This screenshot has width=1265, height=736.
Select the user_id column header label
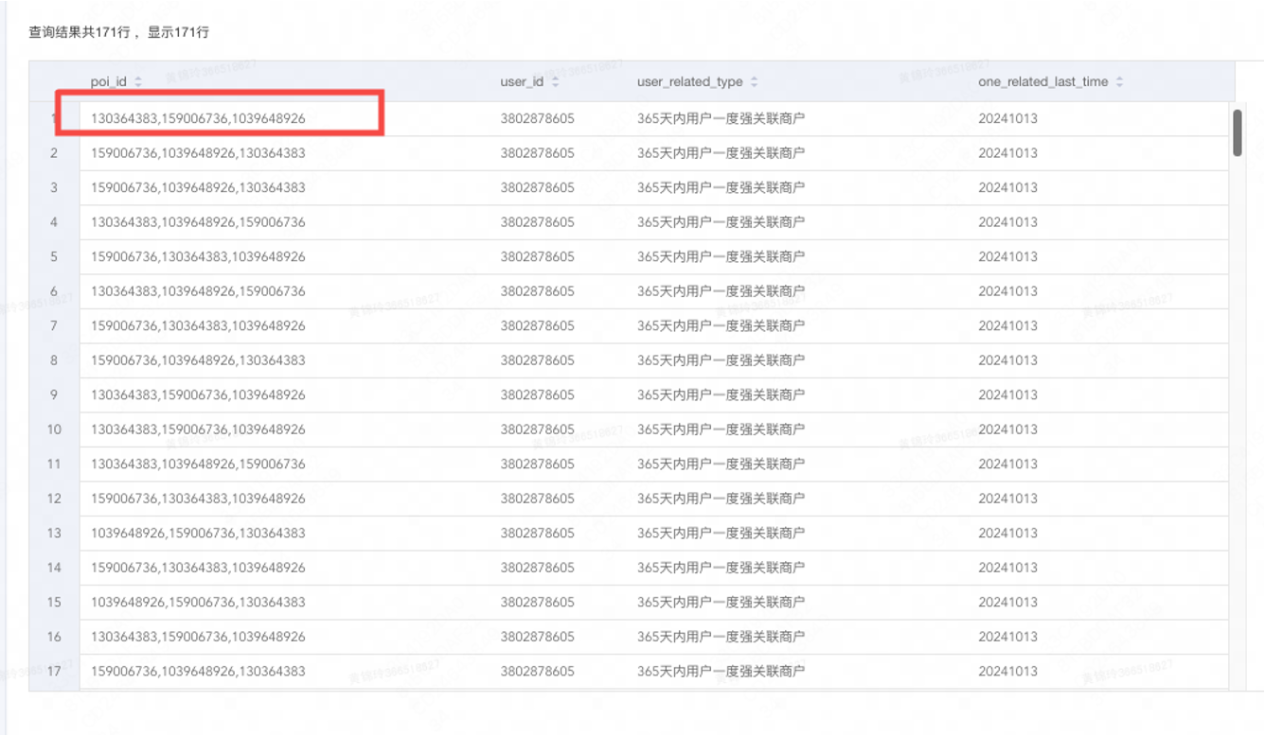(522, 82)
